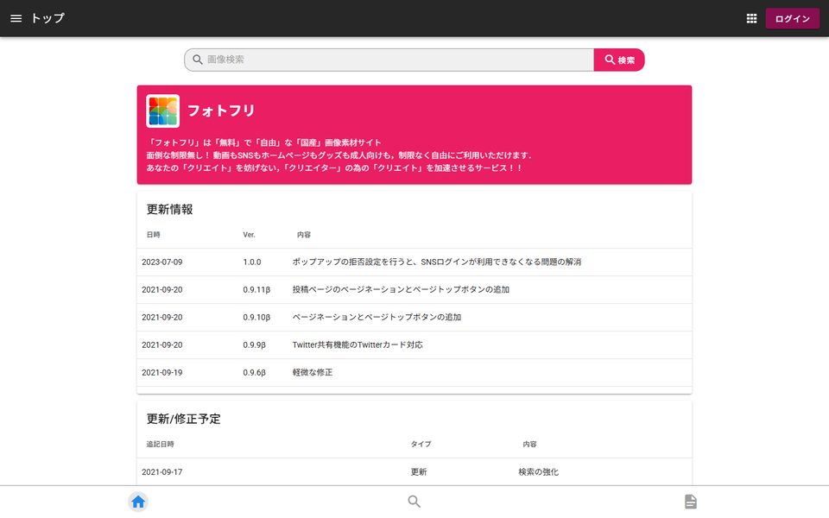Click the 面倒な制限無し banner line
Screen dimensions: 829x518
(339, 155)
